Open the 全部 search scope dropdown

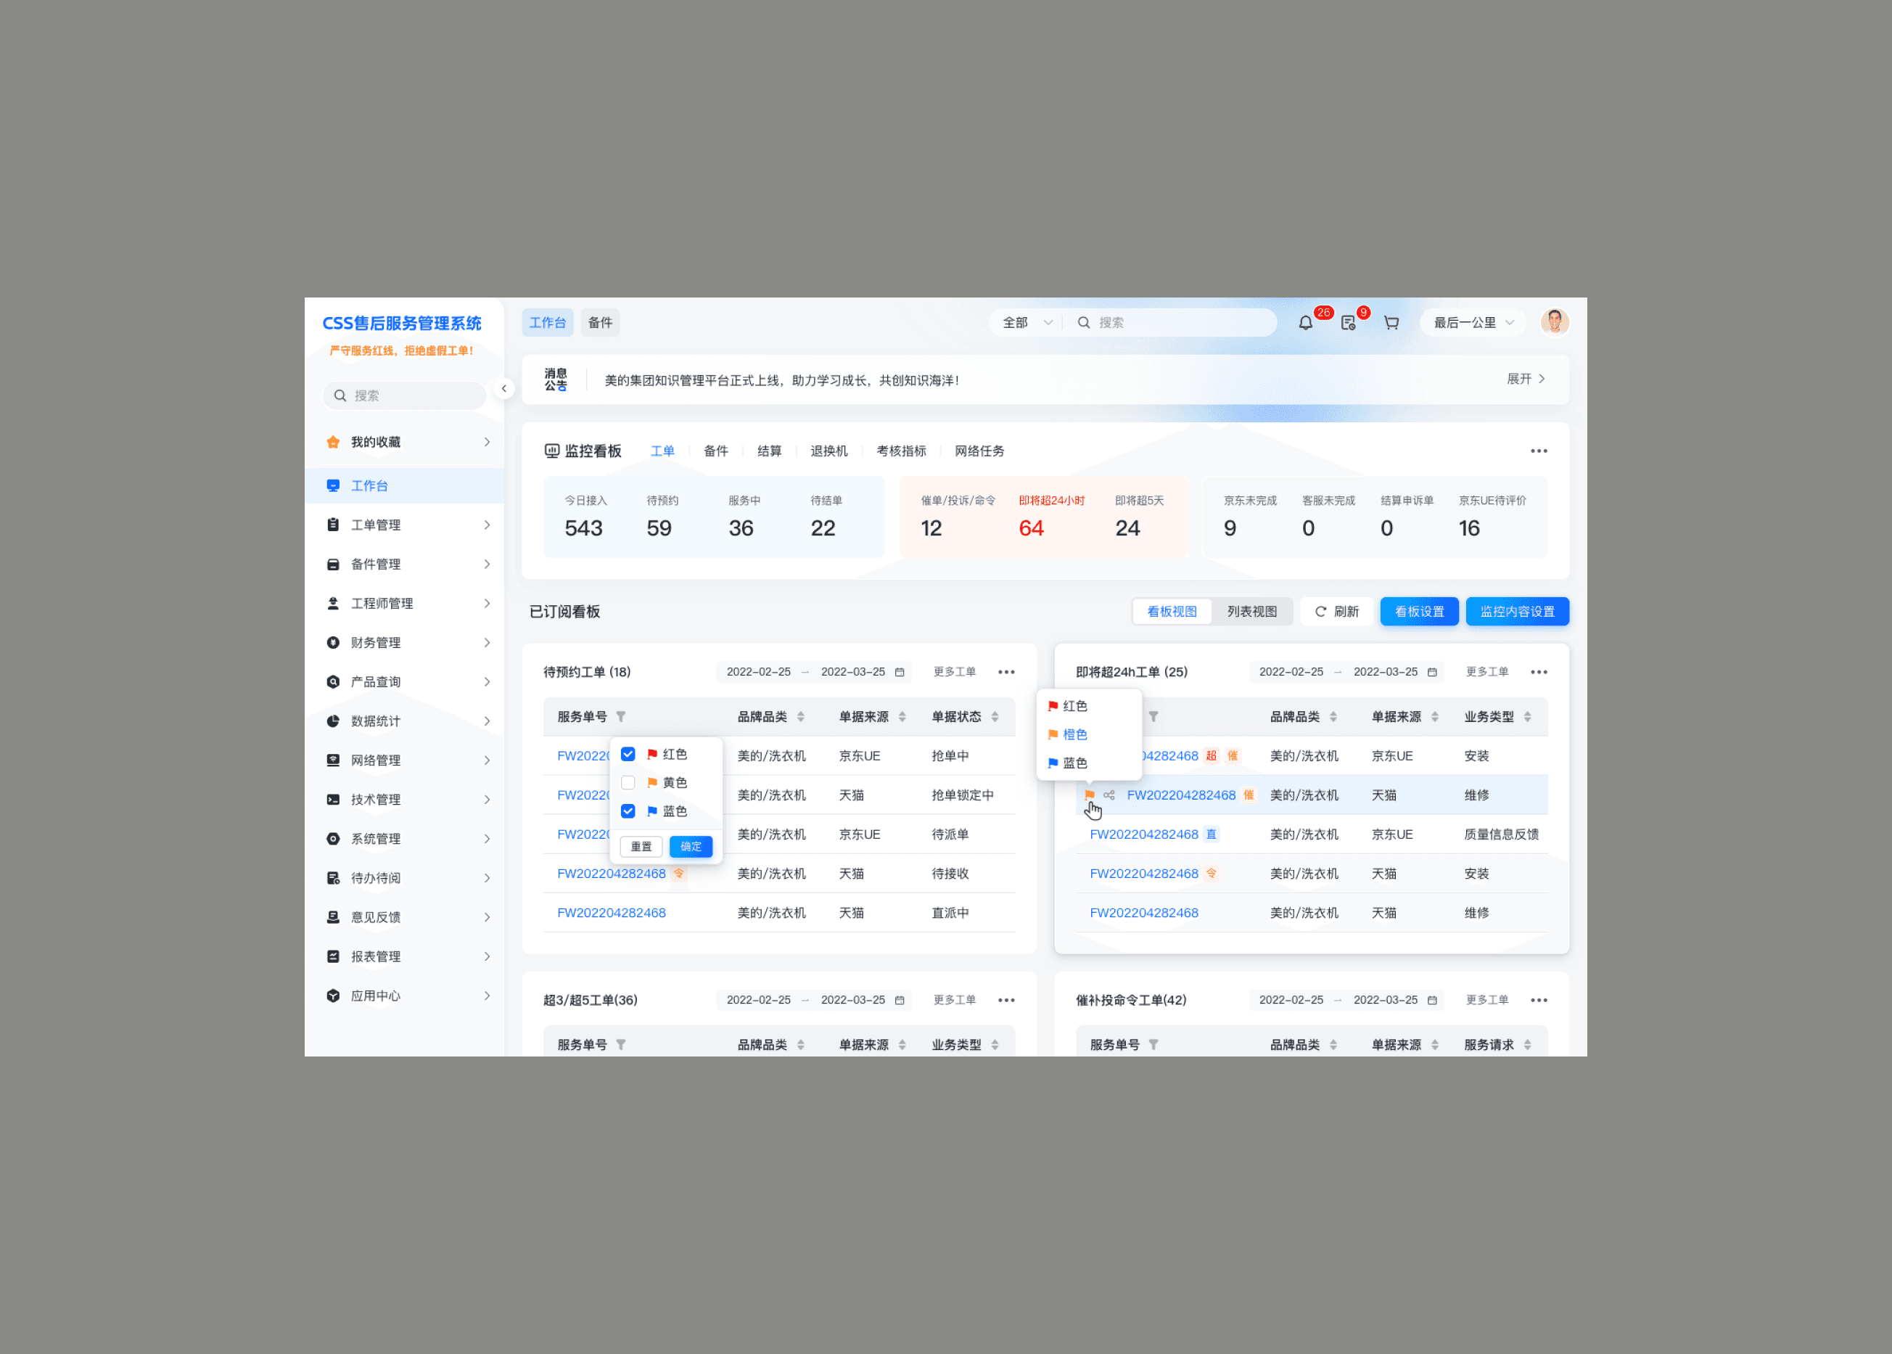(x=1027, y=323)
